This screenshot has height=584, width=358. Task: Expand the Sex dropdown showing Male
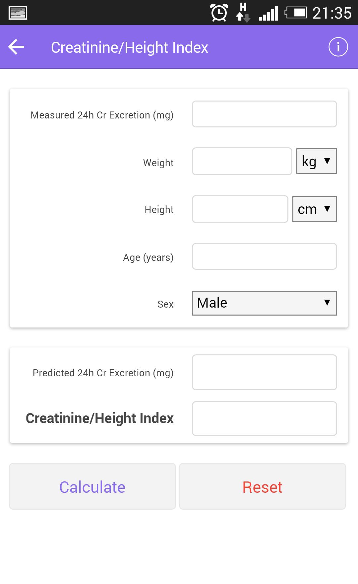(x=264, y=303)
